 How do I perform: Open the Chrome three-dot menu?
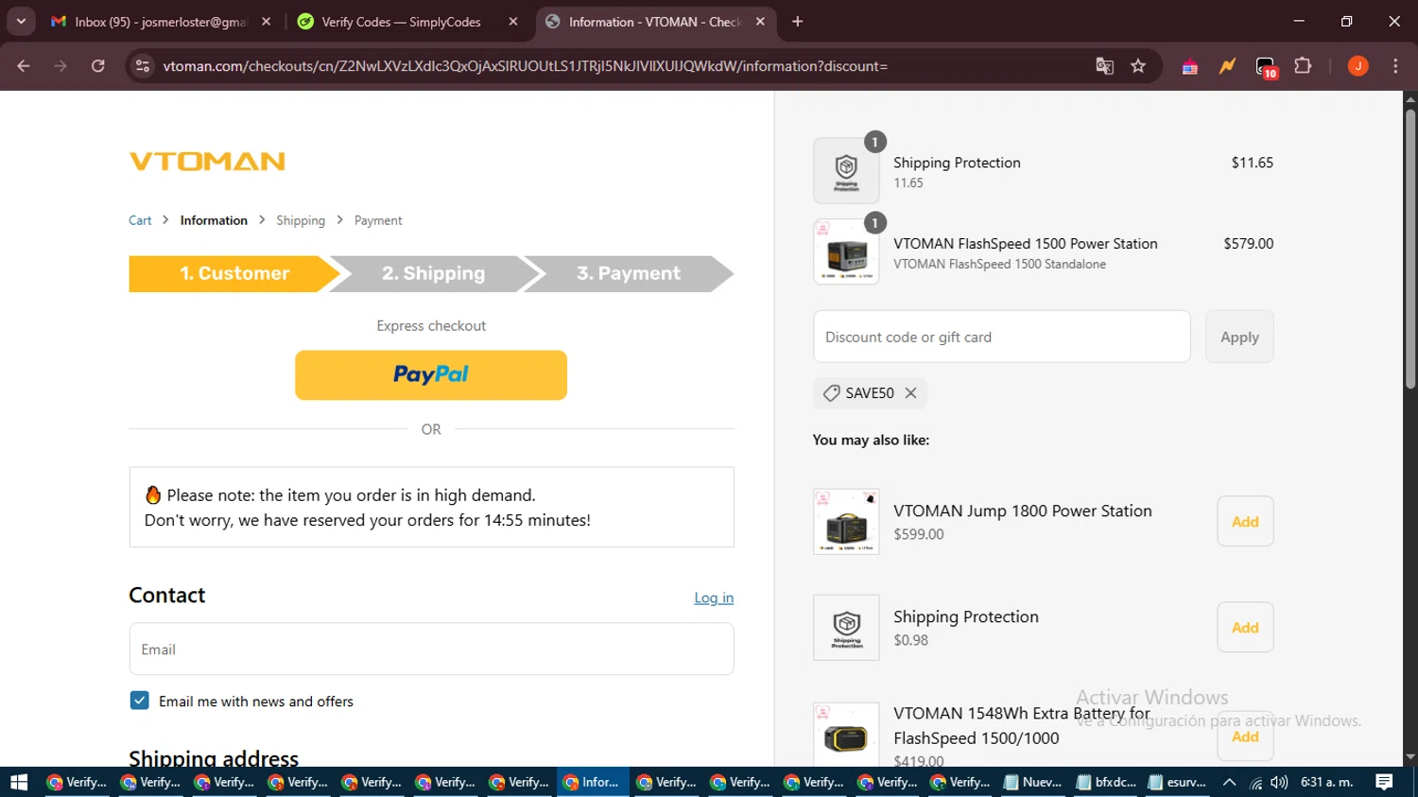[1395, 66]
